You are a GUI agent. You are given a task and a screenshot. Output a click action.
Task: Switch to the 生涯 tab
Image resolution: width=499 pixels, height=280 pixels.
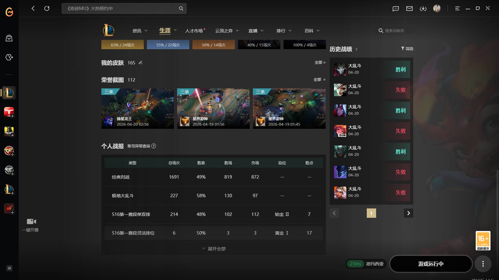(x=165, y=30)
